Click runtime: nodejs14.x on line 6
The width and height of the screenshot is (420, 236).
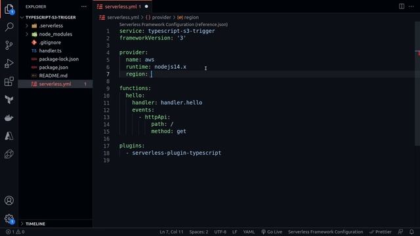(156, 67)
